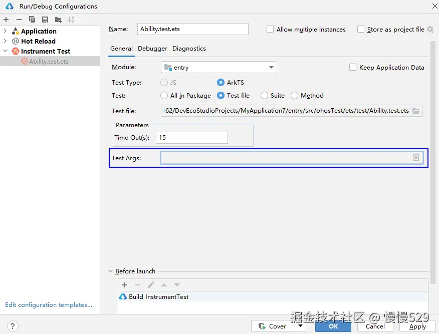Viewport: 439px width, 334px height.
Task: Enable Allow multiple instances
Action: pyautogui.click(x=270, y=29)
